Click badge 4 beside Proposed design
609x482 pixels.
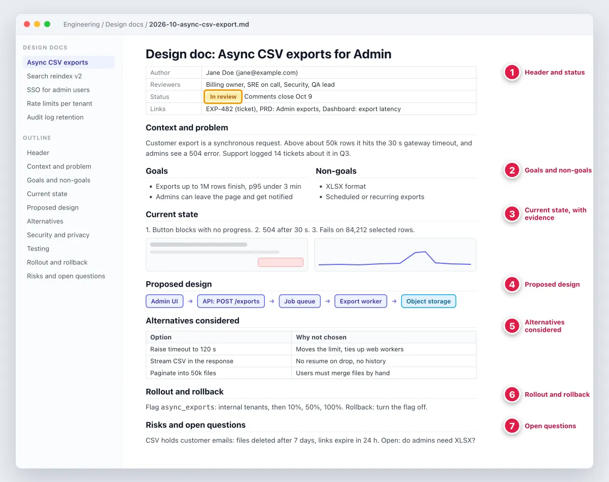[x=512, y=285]
